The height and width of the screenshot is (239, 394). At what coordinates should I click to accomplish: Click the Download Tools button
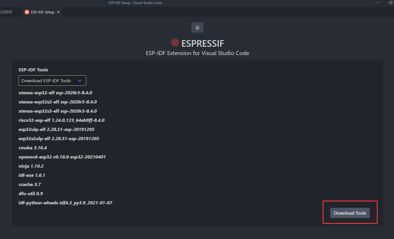(350, 213)
